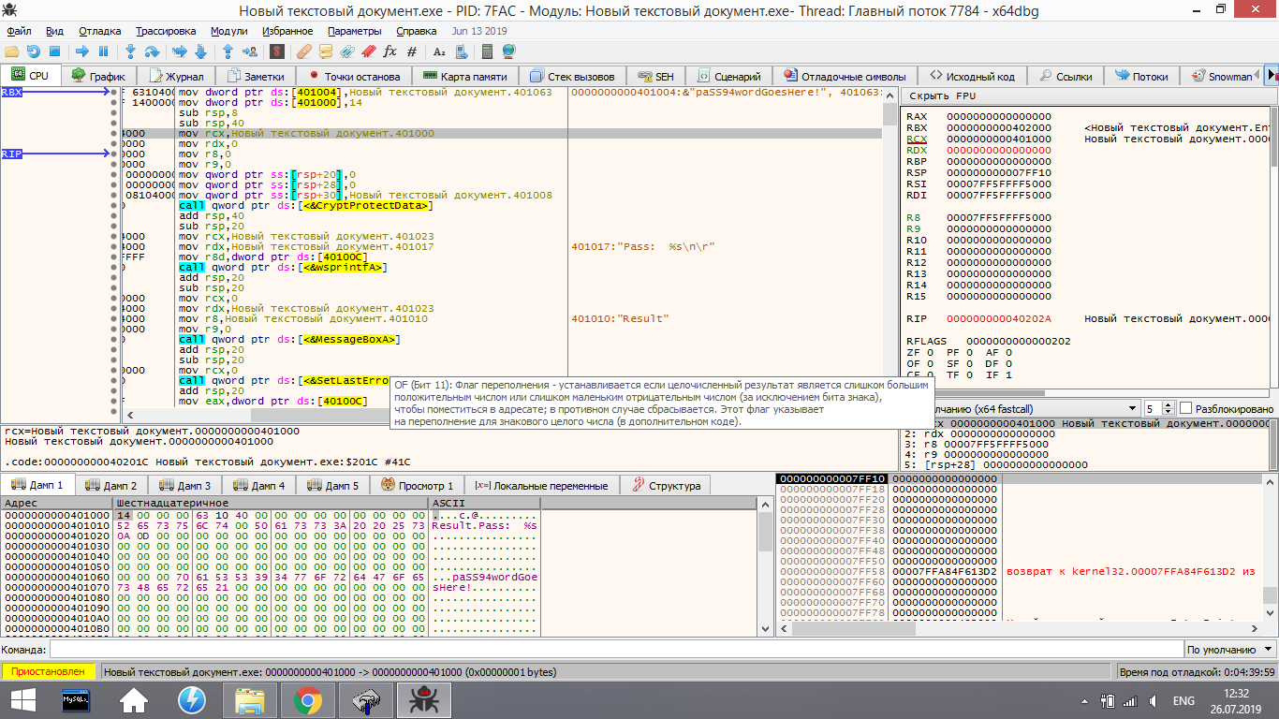Pause execution in the toolbar

tap(103, 51)
